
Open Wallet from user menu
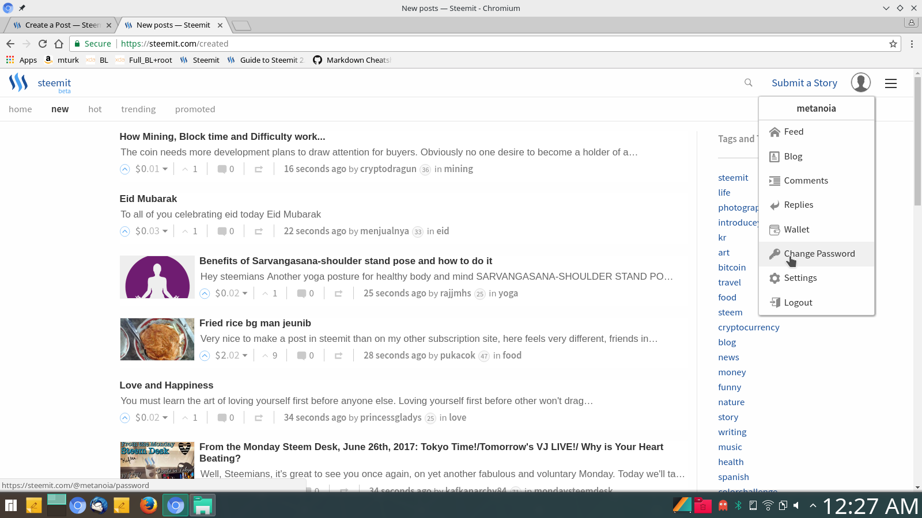817,230
